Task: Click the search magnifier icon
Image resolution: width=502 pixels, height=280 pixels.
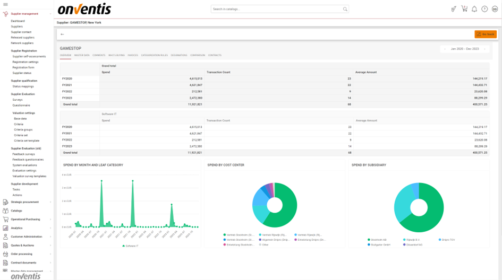Action: point(345,9)
